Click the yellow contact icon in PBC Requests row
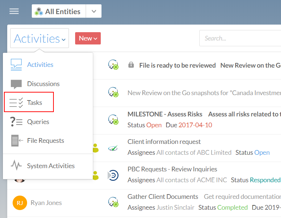Viewport: 281px width, 218px height. point(96,175)
